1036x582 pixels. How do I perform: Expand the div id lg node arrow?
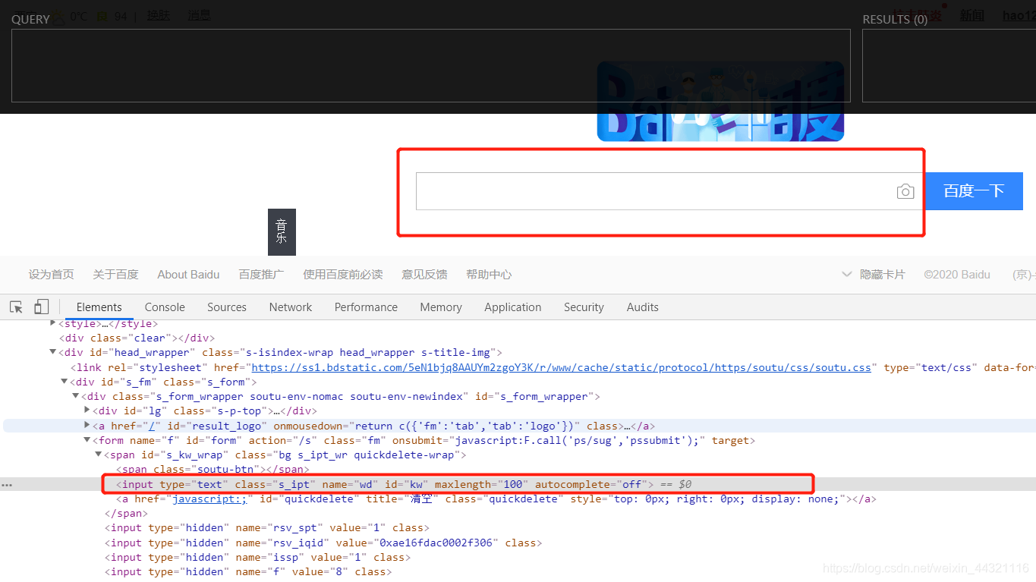point(87,411)
